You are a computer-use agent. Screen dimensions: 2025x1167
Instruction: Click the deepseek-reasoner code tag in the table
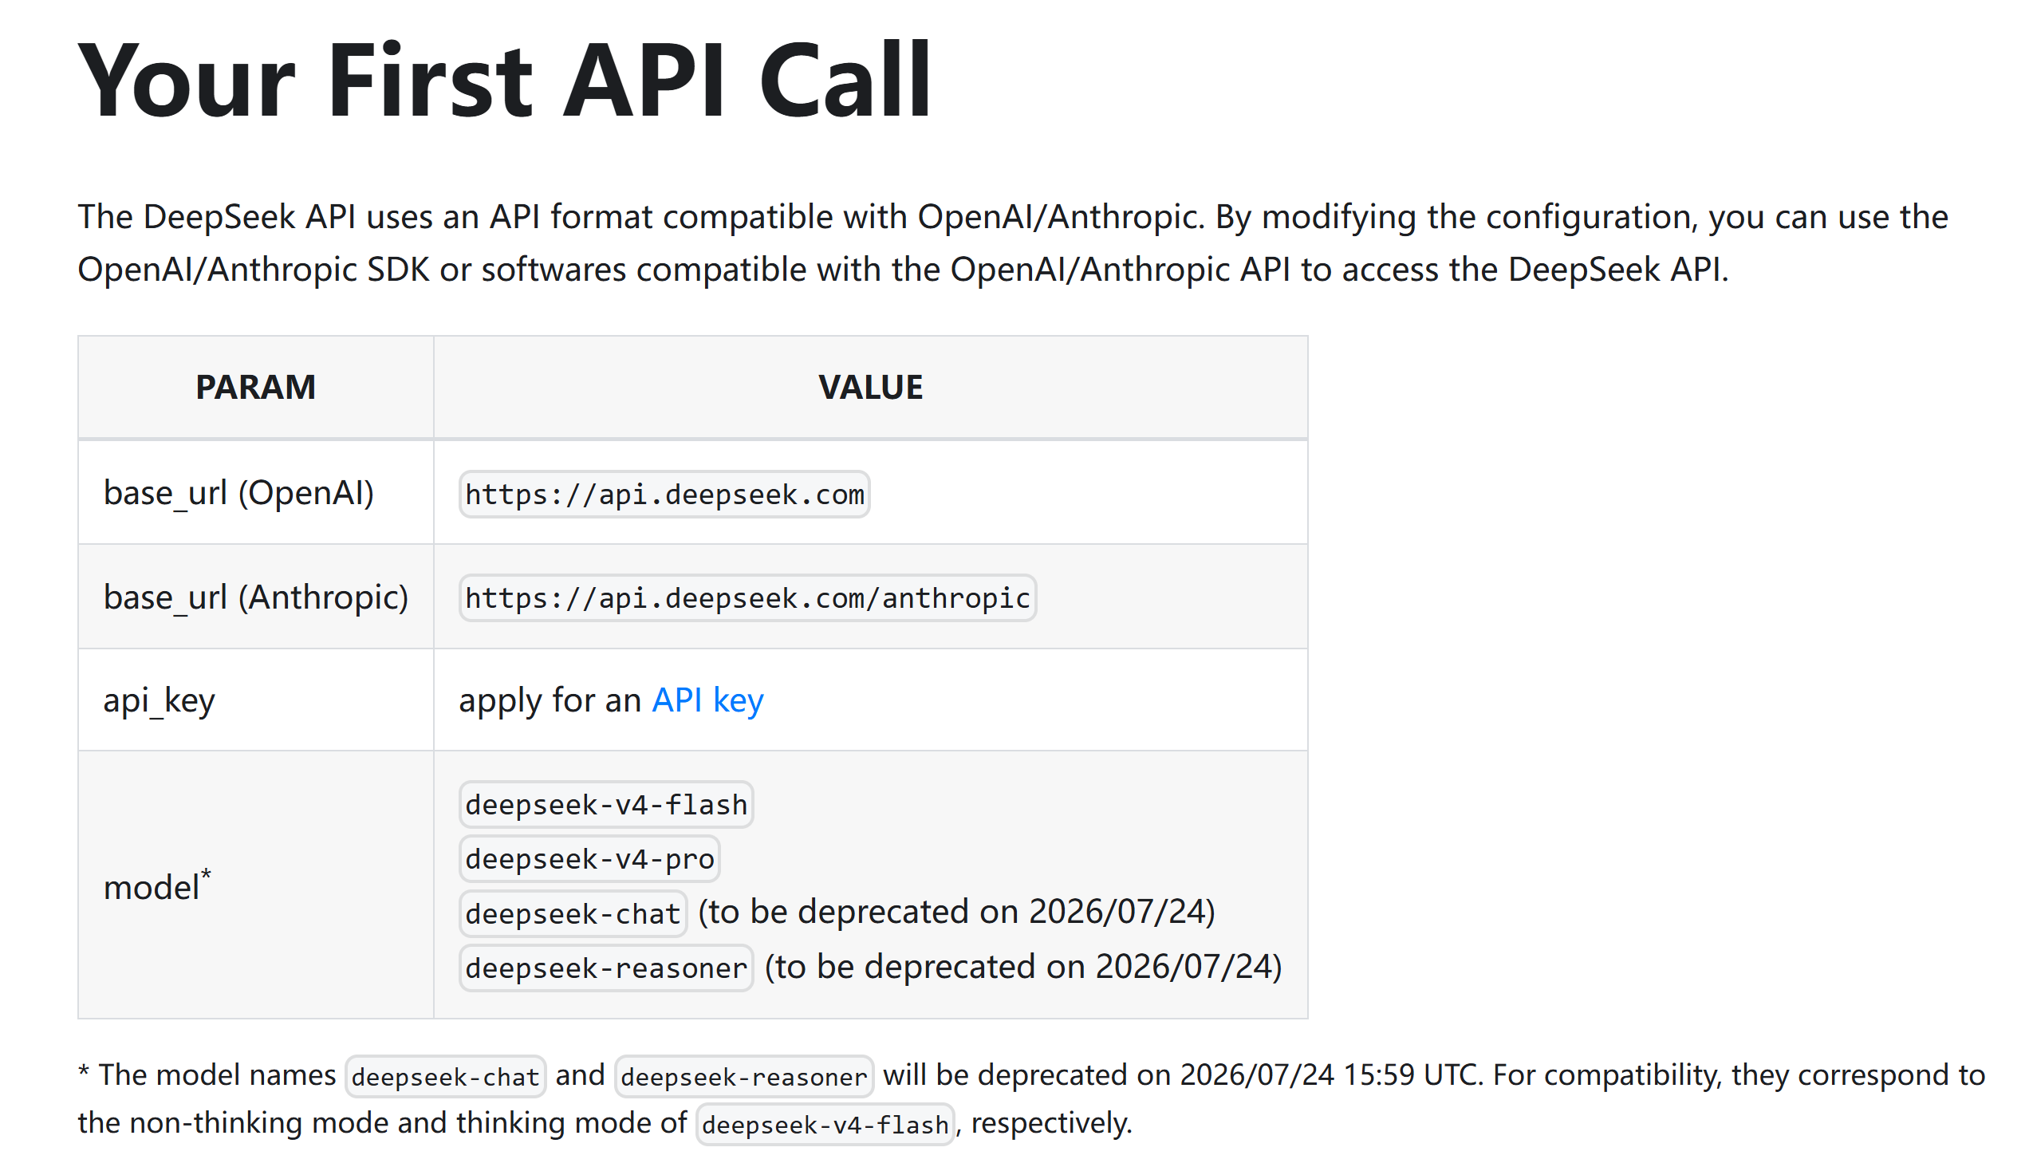click(606, 968)
